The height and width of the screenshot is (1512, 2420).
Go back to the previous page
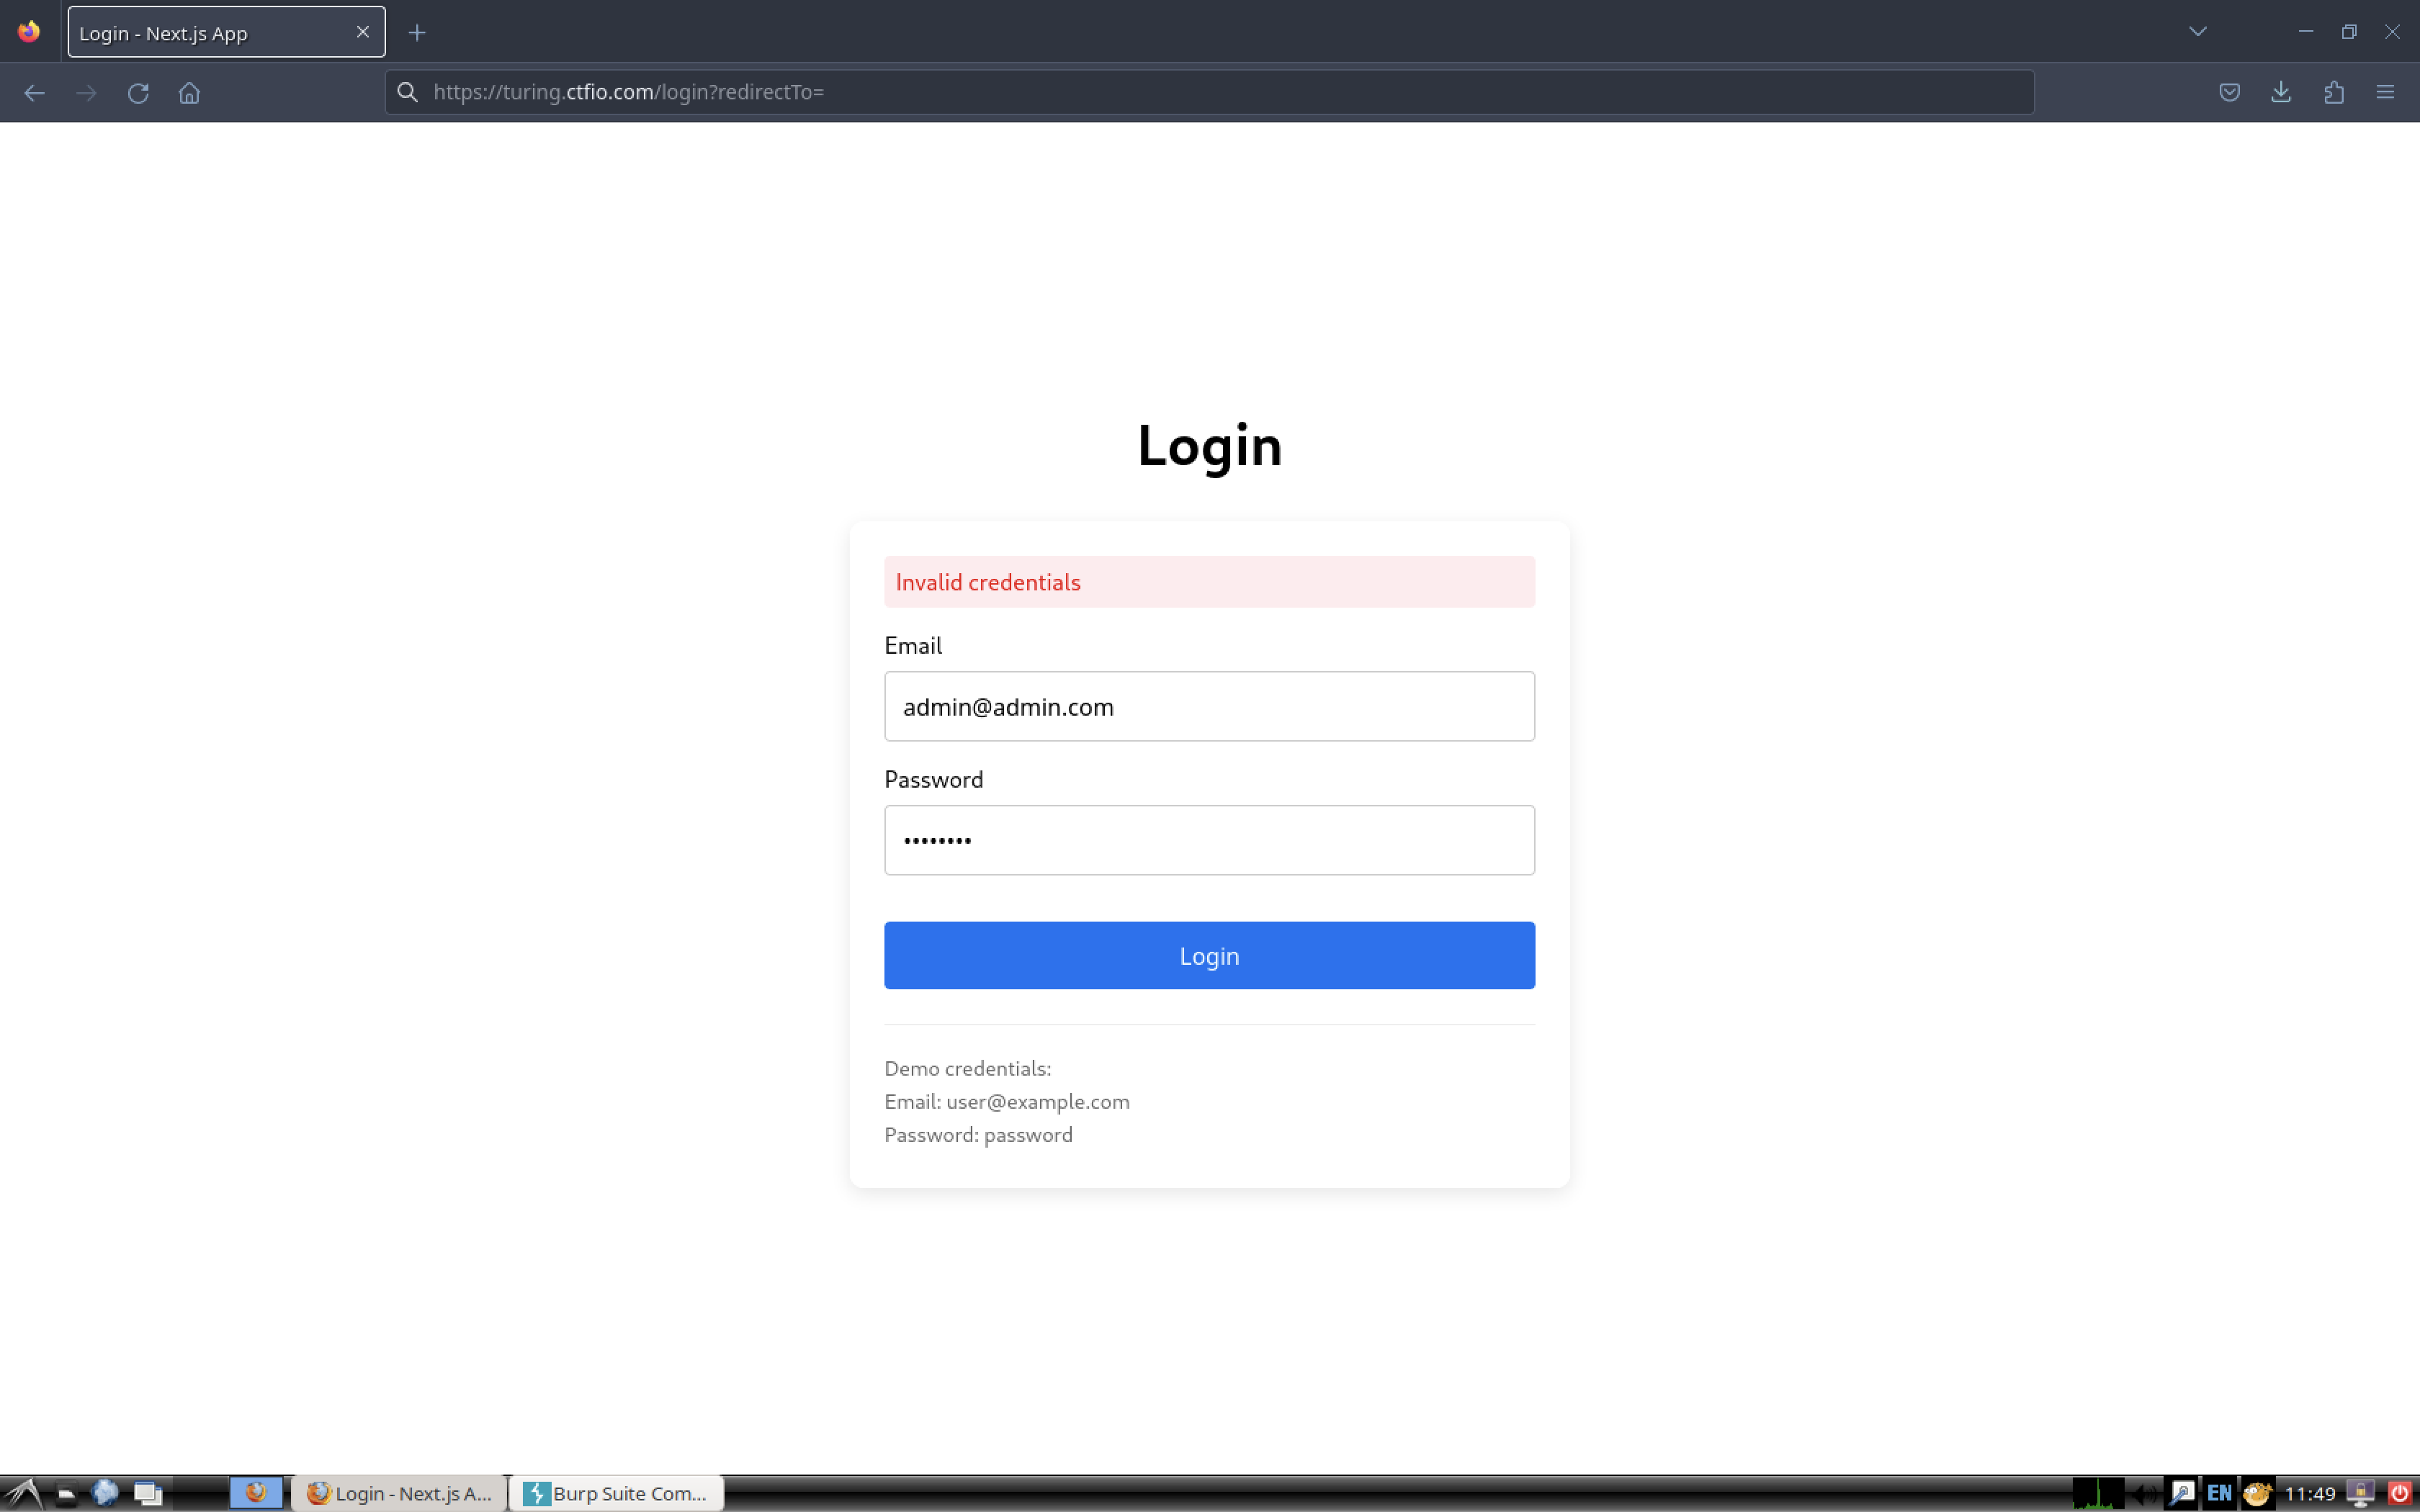tap(34, 93)
